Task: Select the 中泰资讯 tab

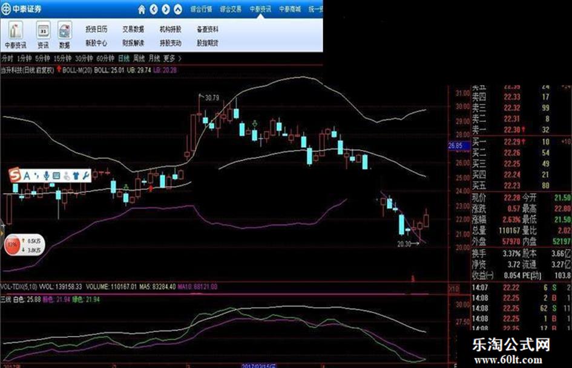Action: pyautogui.click(x=260, y=9)
